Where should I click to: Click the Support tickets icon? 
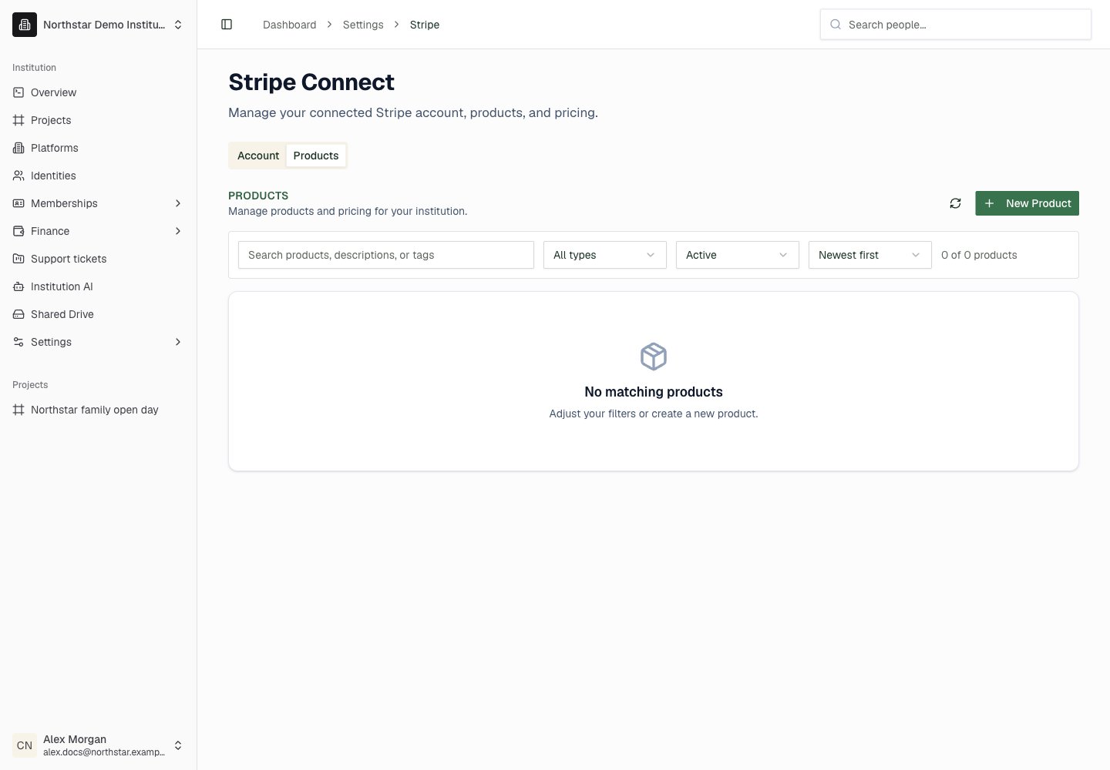18,259
